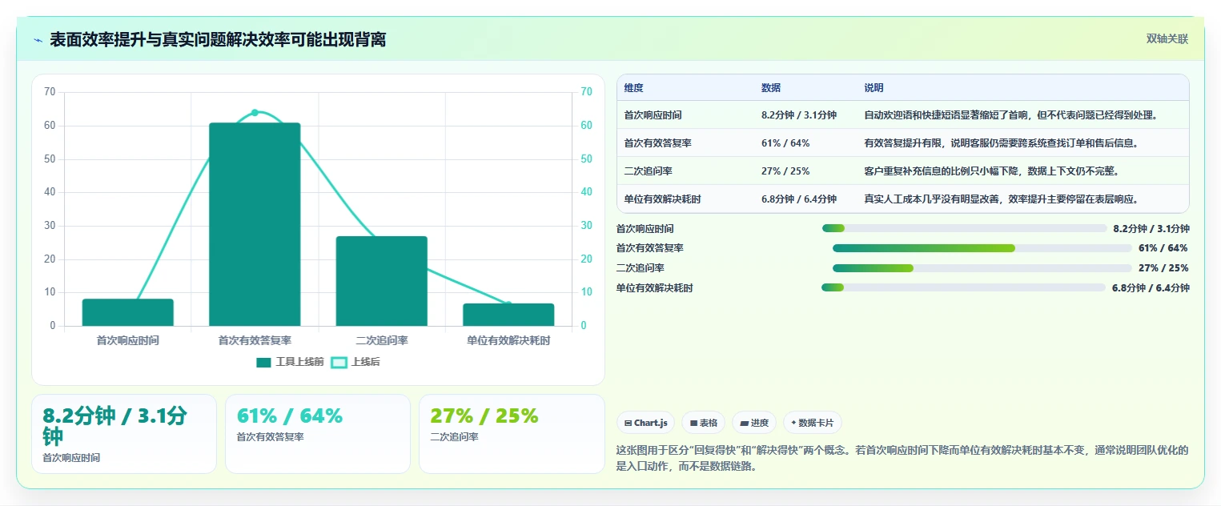Click the 维度 column header
This screenshot has height=506, width=1221.
(x=633, y=88)
